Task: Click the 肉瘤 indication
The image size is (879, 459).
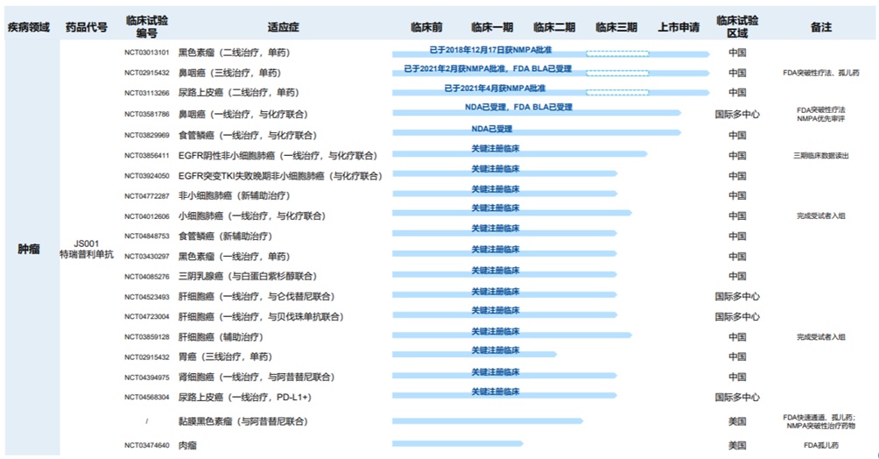Action: 187,446
